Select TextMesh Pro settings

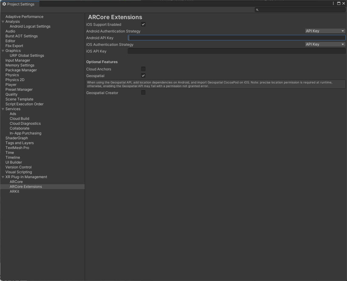click(x=17, y=148)
